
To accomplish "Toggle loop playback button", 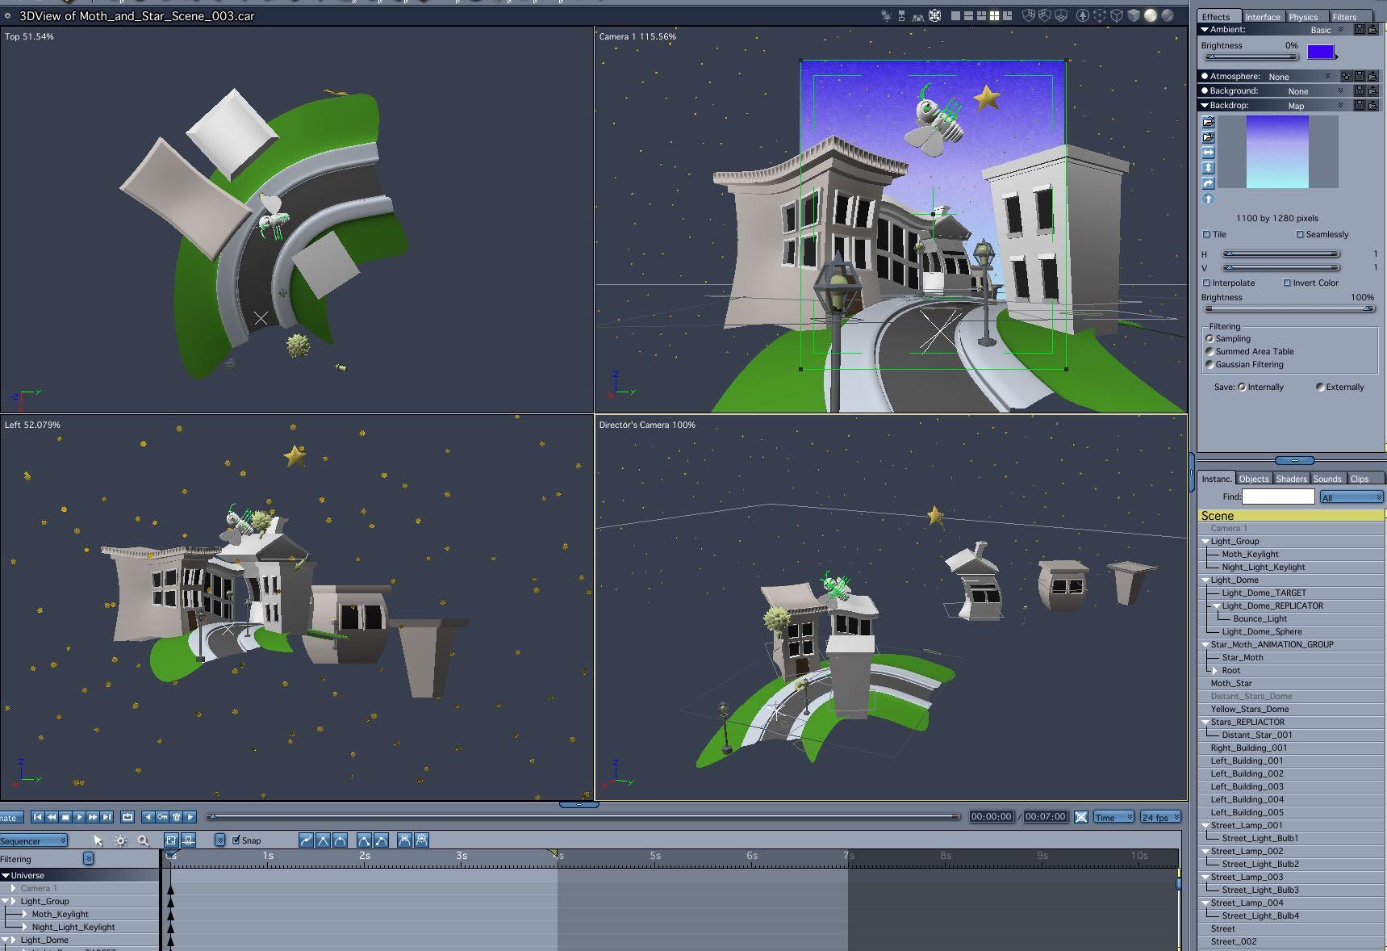I will [127, 817].
